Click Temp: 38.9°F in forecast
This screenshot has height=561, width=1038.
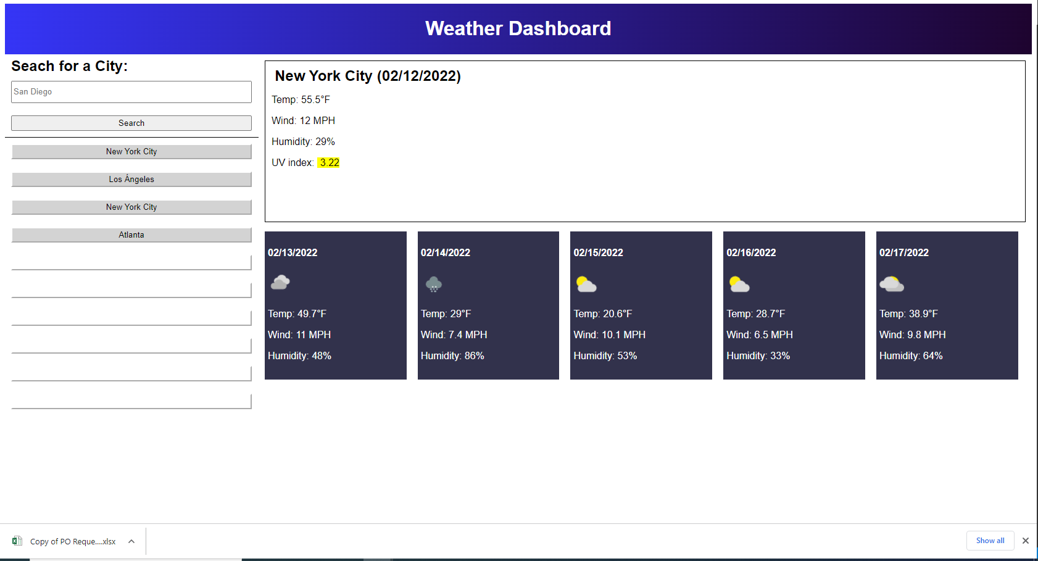coord(908,314)
